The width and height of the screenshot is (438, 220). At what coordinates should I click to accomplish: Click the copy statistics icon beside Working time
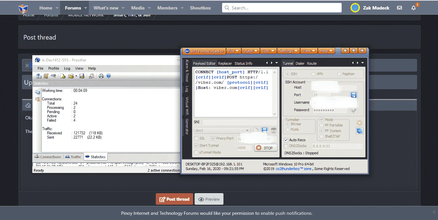coord(37,92)
